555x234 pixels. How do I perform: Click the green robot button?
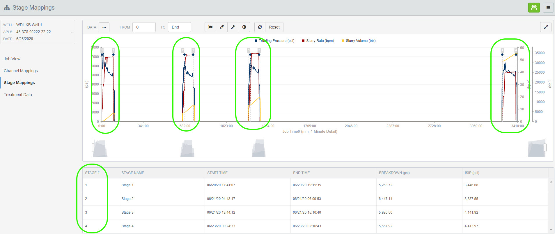pos(534,8)
